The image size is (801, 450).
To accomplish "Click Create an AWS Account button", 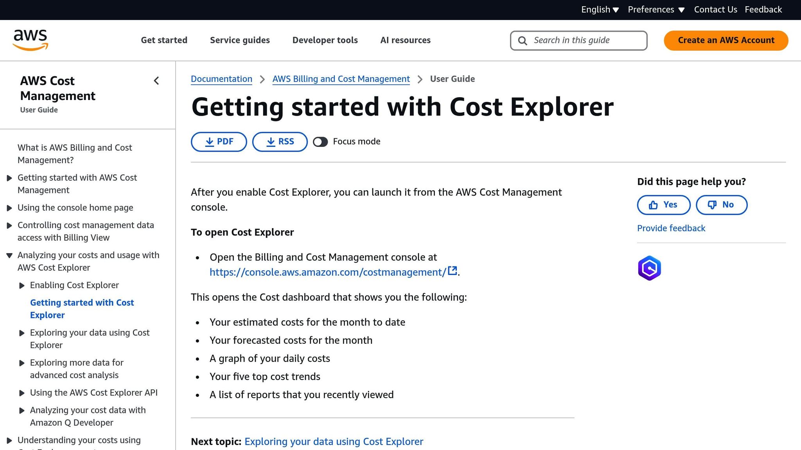I will pyautogui.click(x=726, y=40).
